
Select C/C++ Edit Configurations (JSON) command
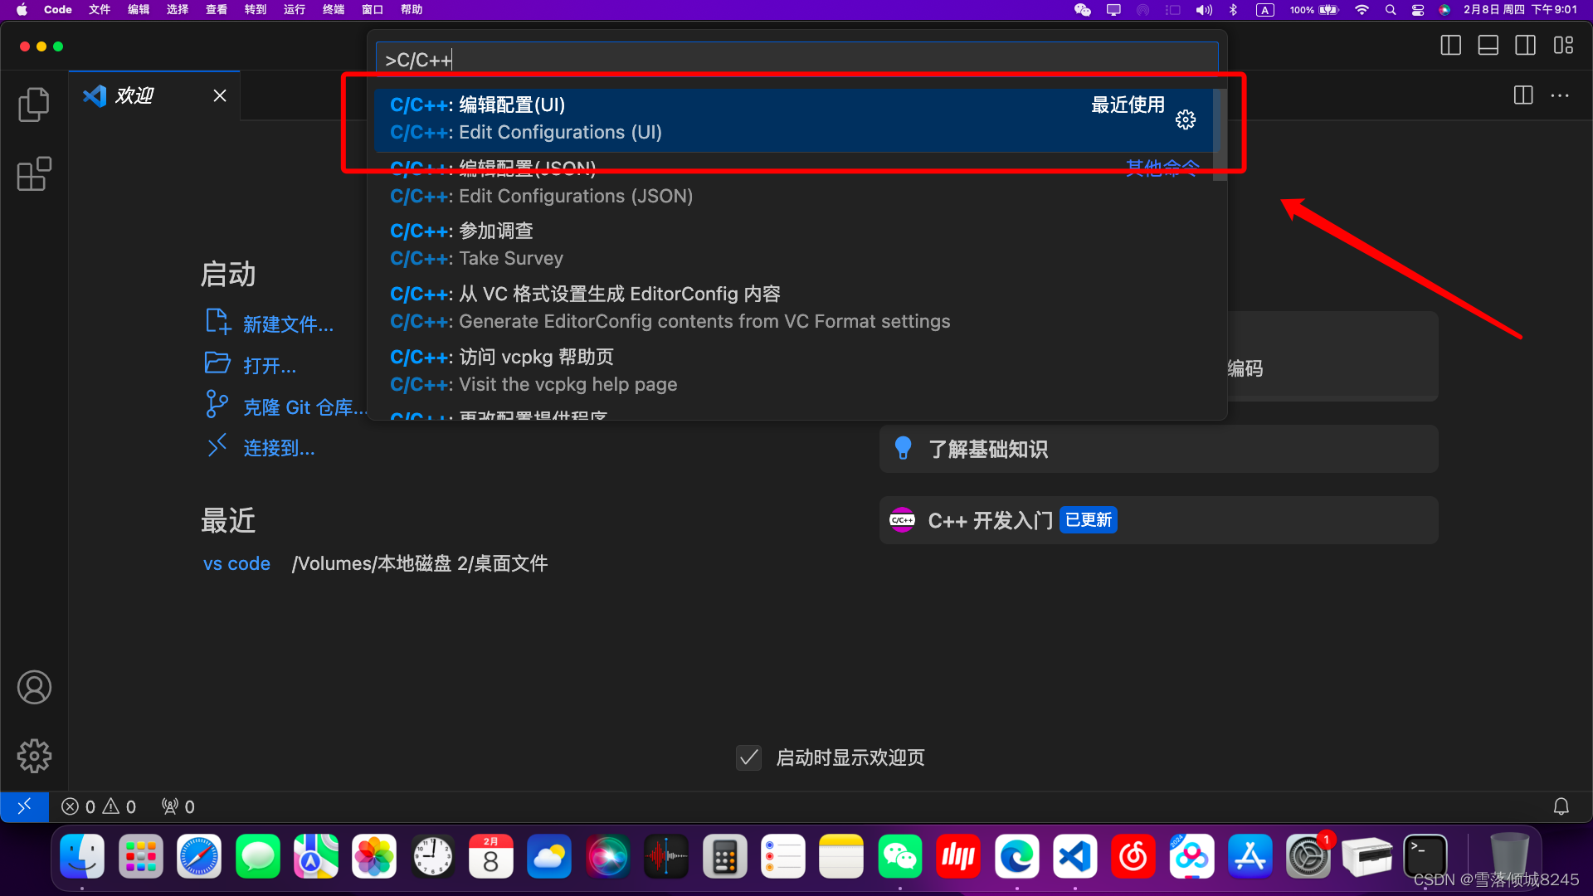click(541, 196)
